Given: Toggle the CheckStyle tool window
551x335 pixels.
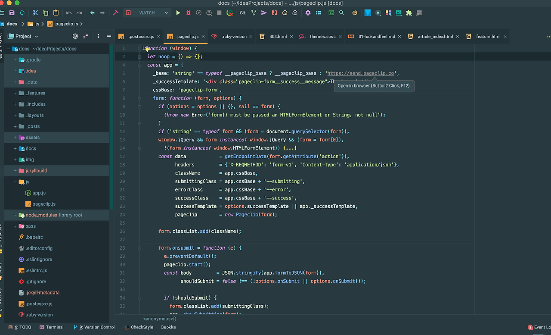Looking at the screenshot, I should click(139, 327).
